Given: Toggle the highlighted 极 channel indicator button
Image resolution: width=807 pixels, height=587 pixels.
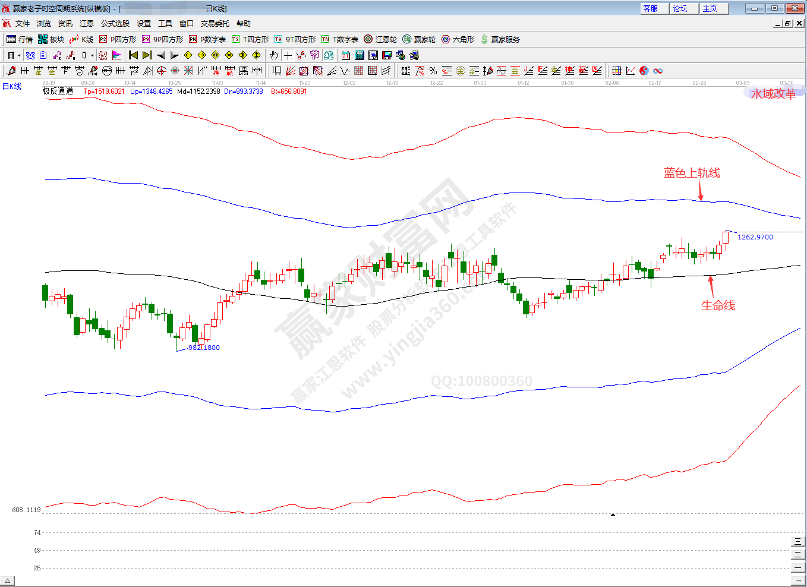Looking at the screenshot, I should (x=103, y=55).
